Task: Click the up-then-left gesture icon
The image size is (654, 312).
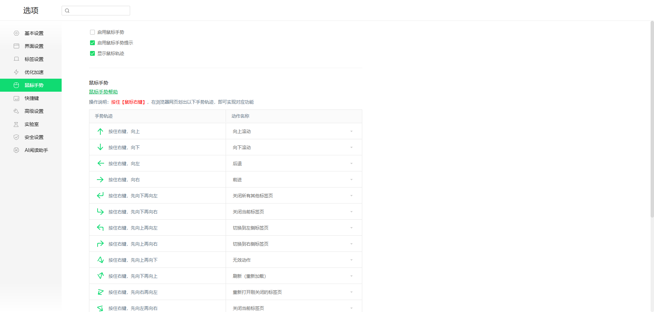Action: (100, 228)
